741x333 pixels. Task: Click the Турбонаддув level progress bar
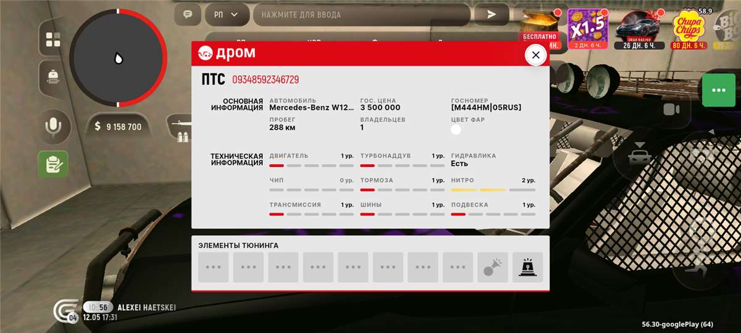pos(402,166)
